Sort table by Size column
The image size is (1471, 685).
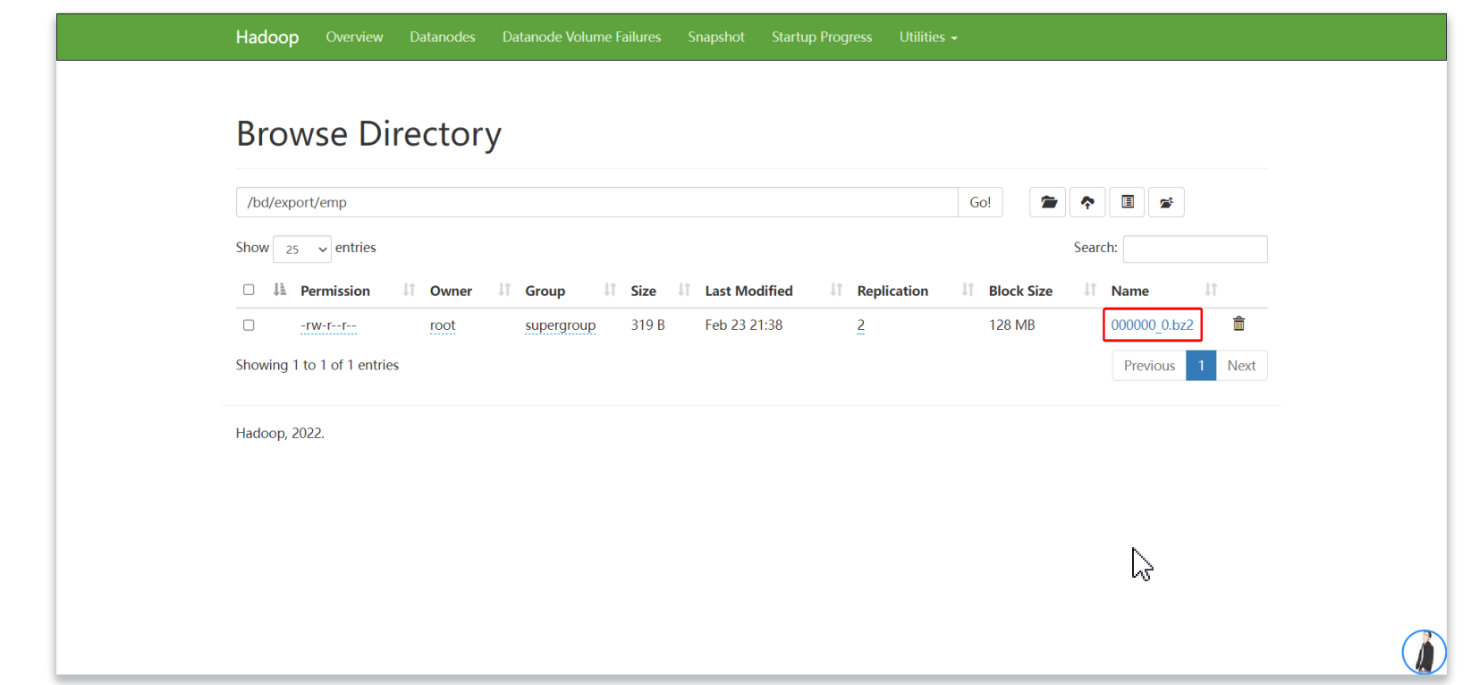coord(643,291)
